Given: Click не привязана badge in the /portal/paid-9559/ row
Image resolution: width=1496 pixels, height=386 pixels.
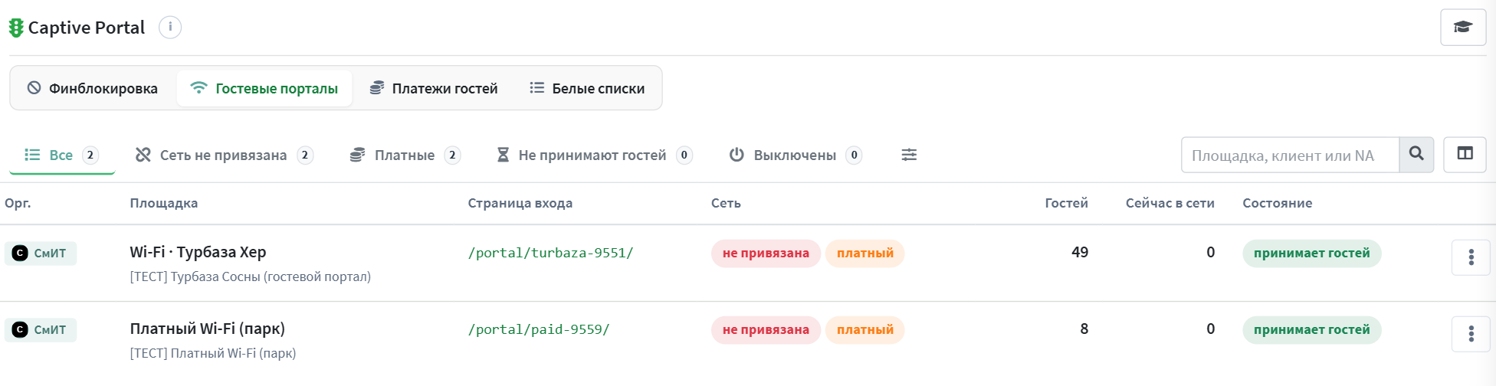Looking at the screenshot, I should pyautogui.click(x=766, y=329).
